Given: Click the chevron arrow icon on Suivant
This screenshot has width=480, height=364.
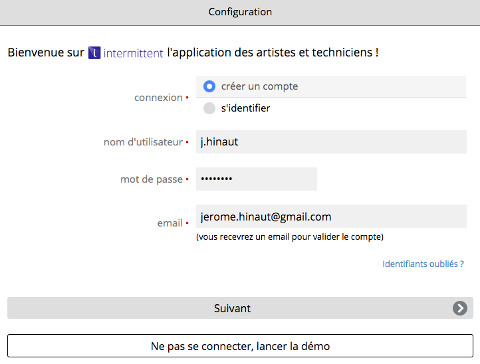Looking at the screenshot, I should click(460, 308).
